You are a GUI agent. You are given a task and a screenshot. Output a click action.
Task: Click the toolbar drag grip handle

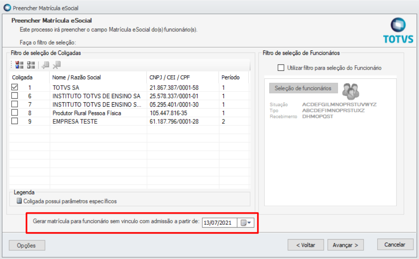coord(11,65)
